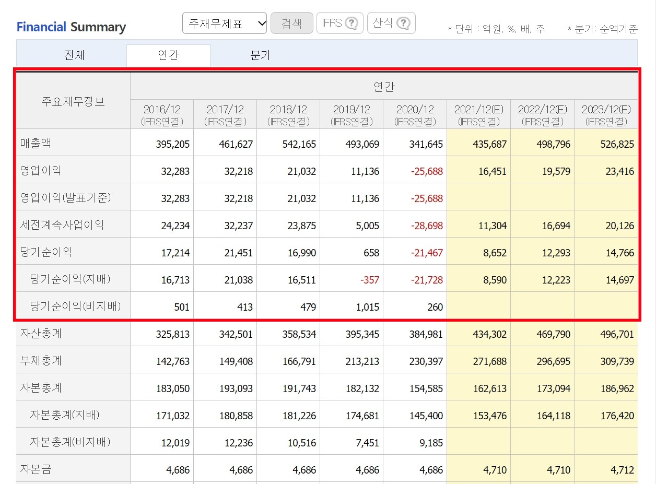Click the 검색 button

[x=291, y=23]
